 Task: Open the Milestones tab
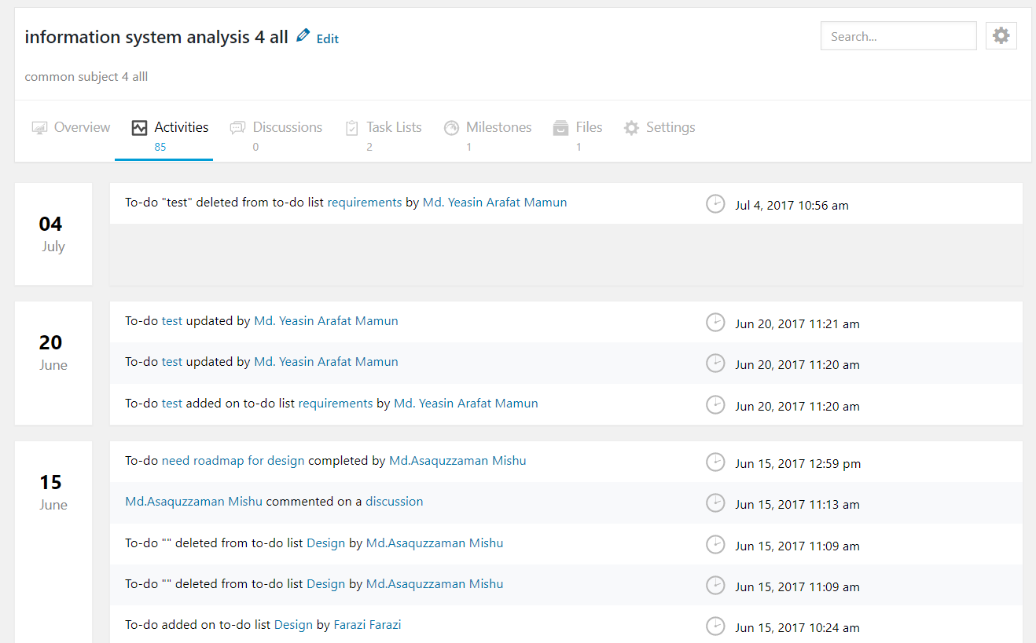487,135
